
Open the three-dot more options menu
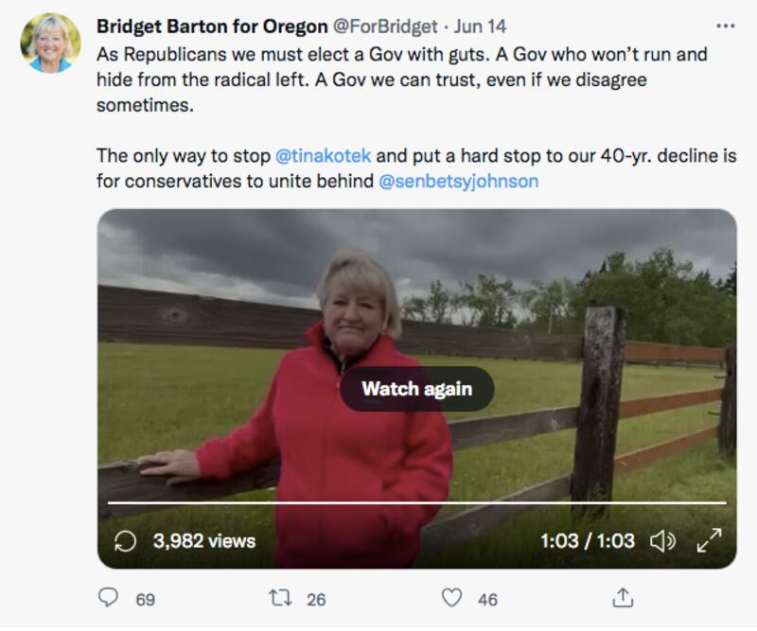point(725,26)
